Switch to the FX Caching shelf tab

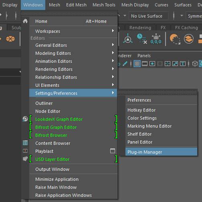(x=186, y=28)
